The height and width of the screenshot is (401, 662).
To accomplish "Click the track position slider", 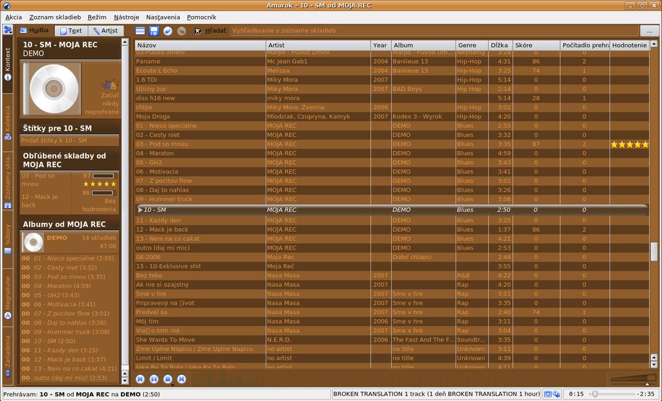I will point(613,395).
